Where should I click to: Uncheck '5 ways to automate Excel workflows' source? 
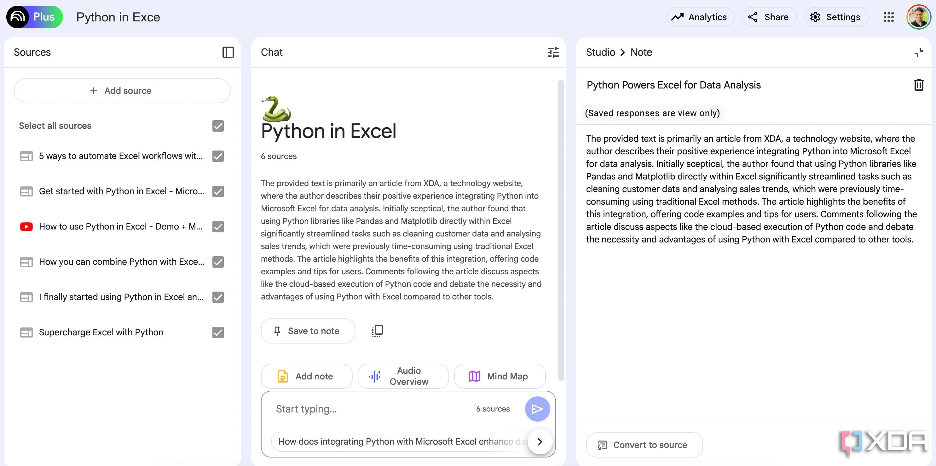coord(218,156)
